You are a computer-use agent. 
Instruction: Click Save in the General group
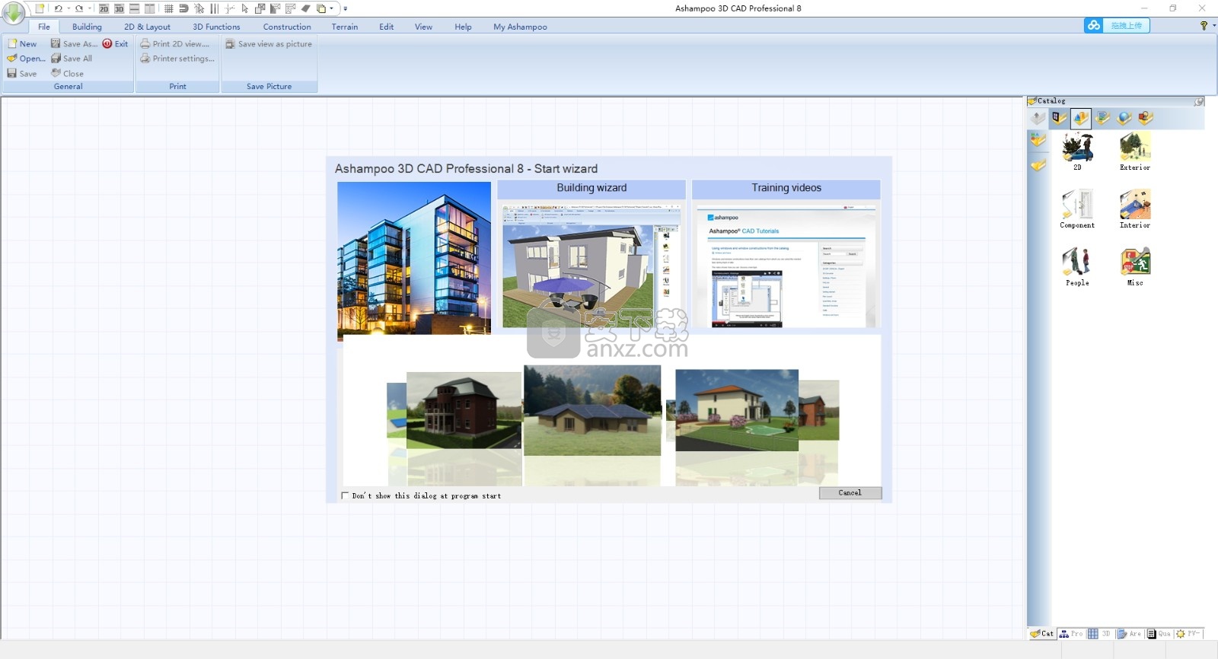click(x=22, y=74)
